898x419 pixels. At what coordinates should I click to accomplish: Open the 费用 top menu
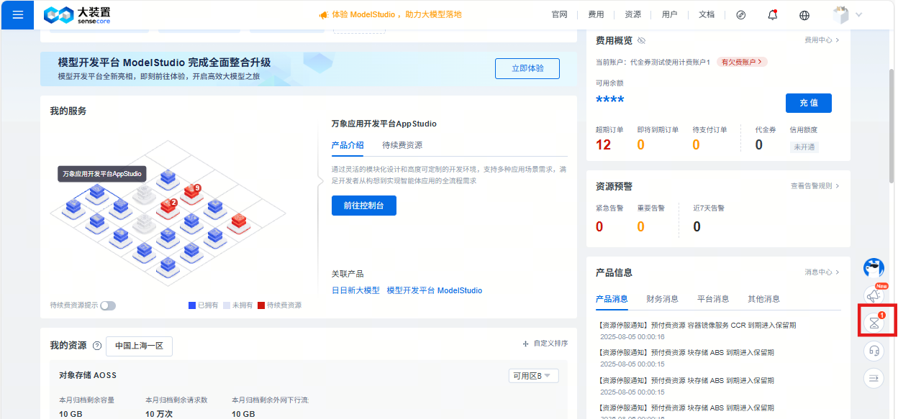click(x=596, y=14)
